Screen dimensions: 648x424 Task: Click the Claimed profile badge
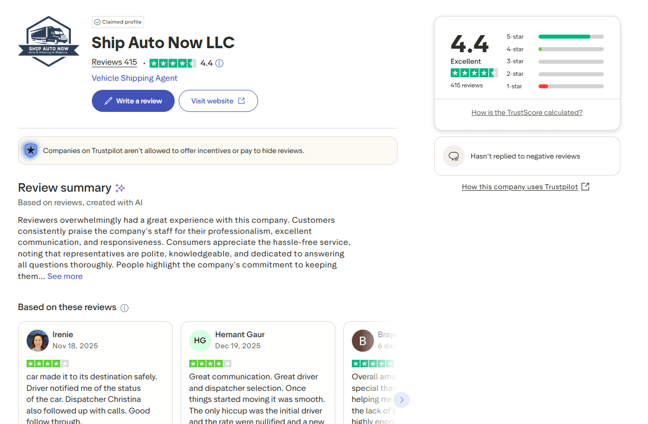click(118, 22)
